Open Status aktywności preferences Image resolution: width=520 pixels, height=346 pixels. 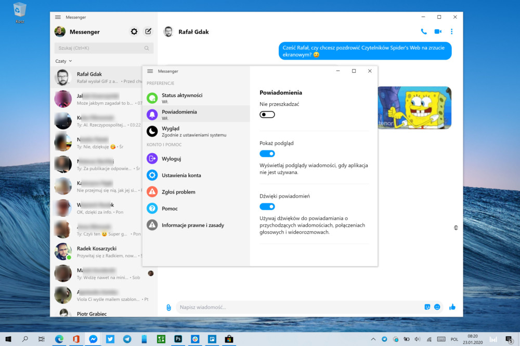click(x=196, y=98)
